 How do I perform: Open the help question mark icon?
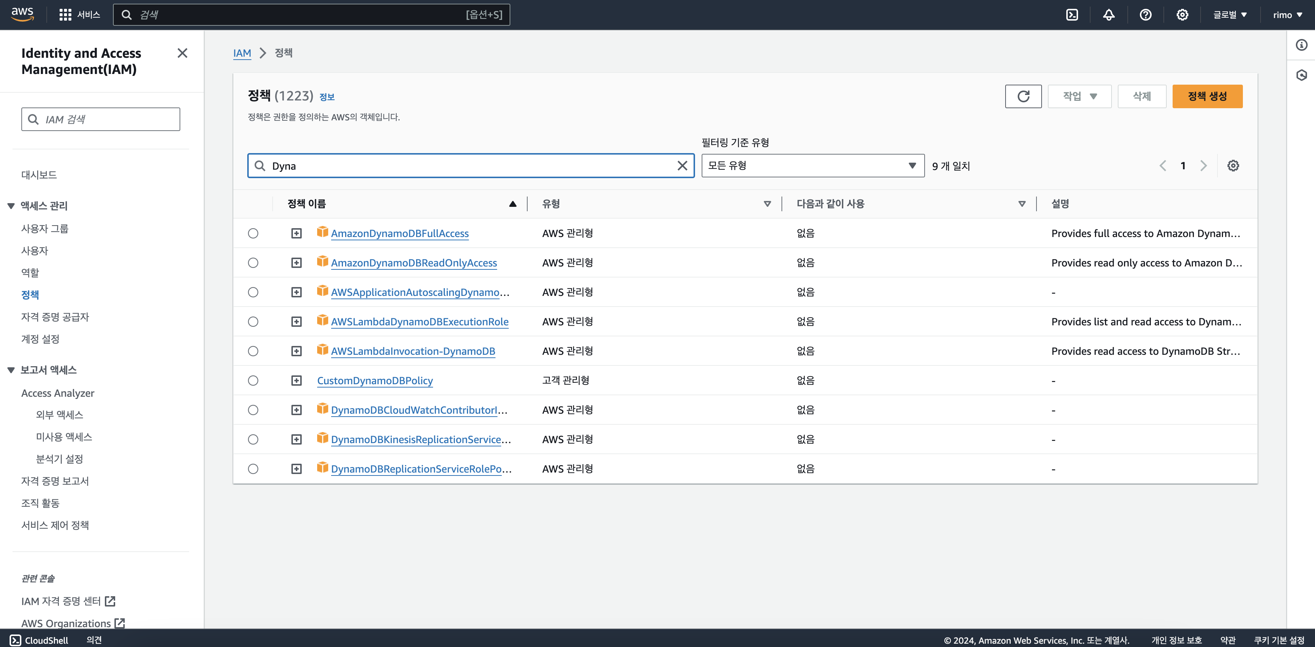[1145, 15]
